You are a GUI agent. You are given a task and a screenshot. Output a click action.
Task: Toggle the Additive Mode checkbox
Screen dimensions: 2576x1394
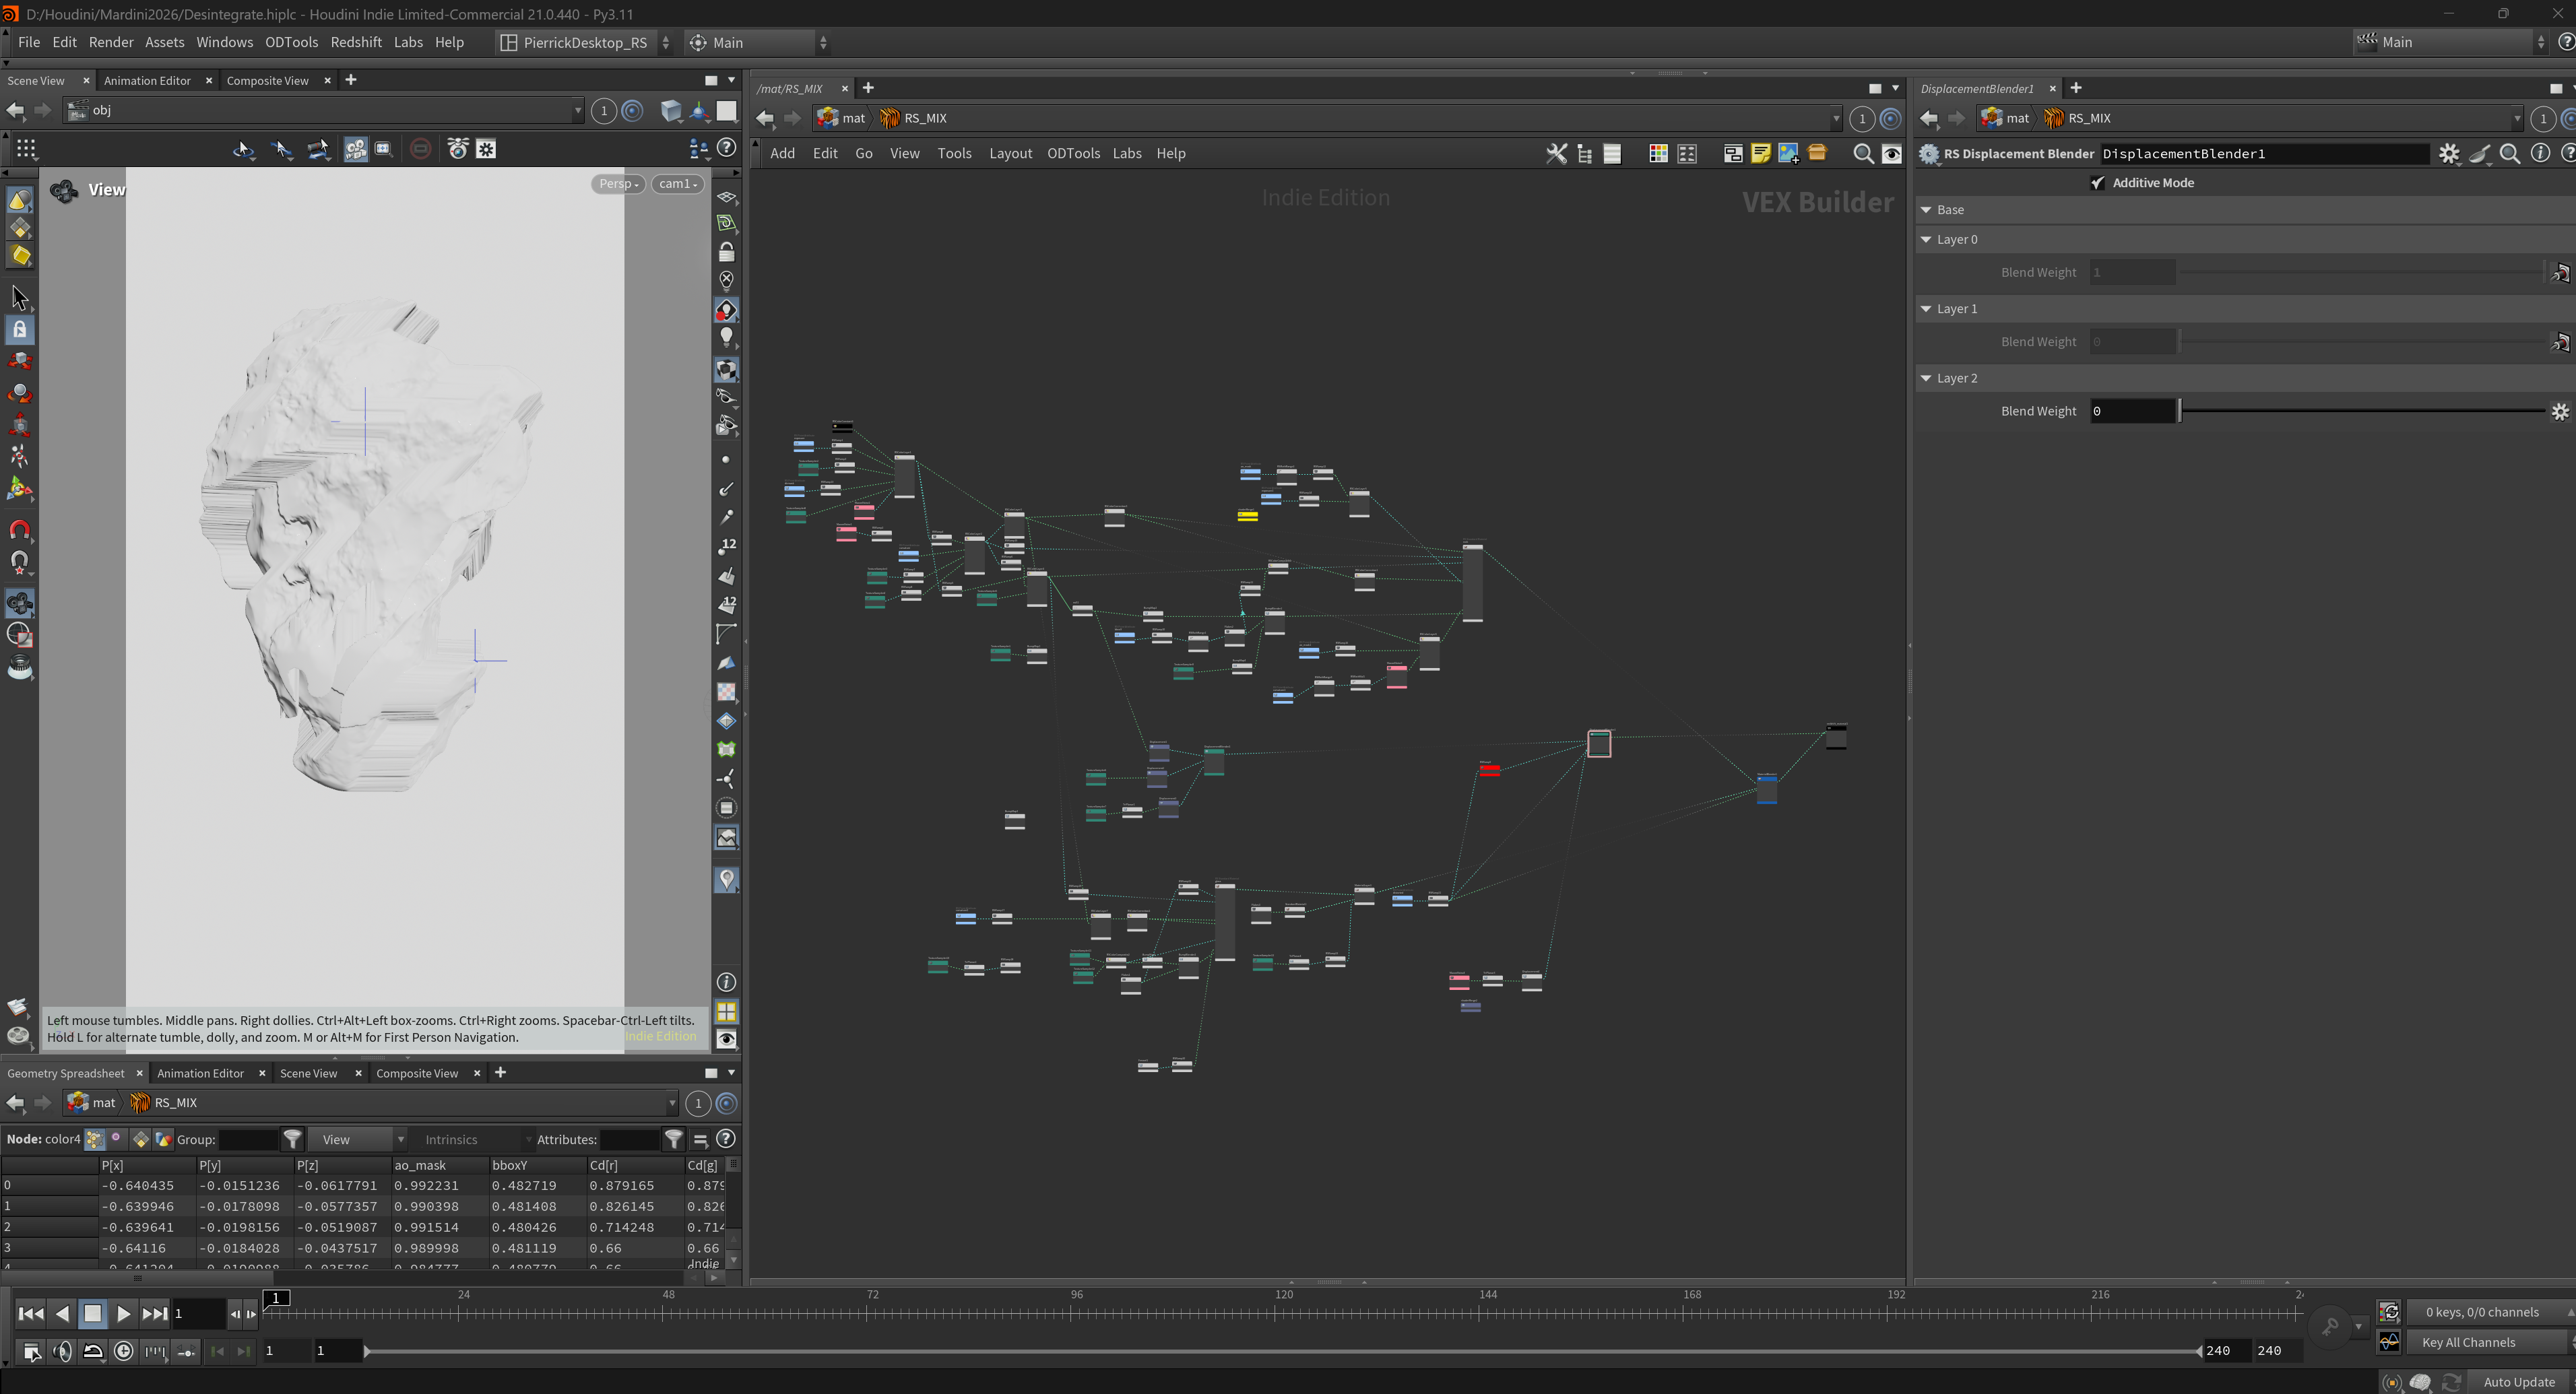tap(2097, 183)
